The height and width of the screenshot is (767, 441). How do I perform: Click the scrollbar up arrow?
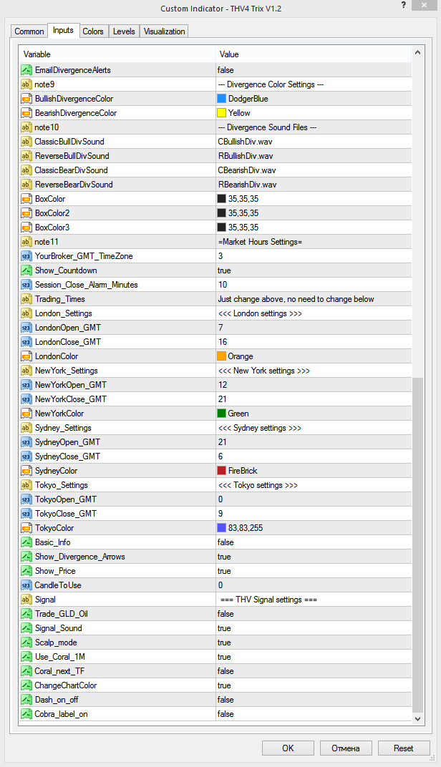[417, 52]
